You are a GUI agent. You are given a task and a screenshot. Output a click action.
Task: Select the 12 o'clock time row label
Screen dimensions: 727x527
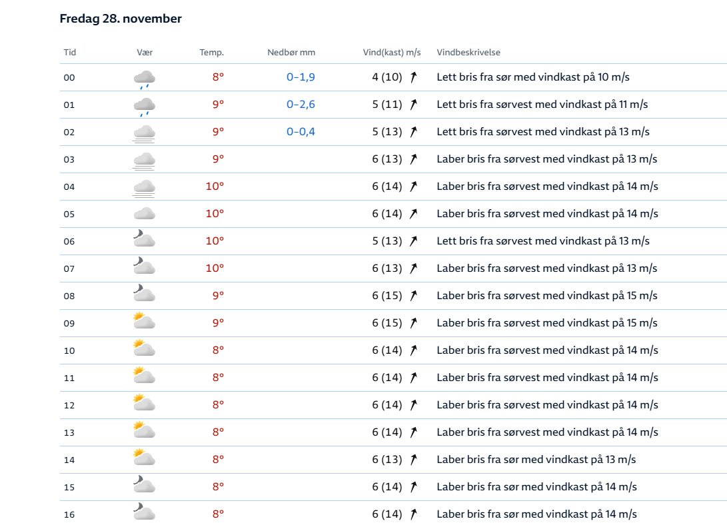pos(69,405)
